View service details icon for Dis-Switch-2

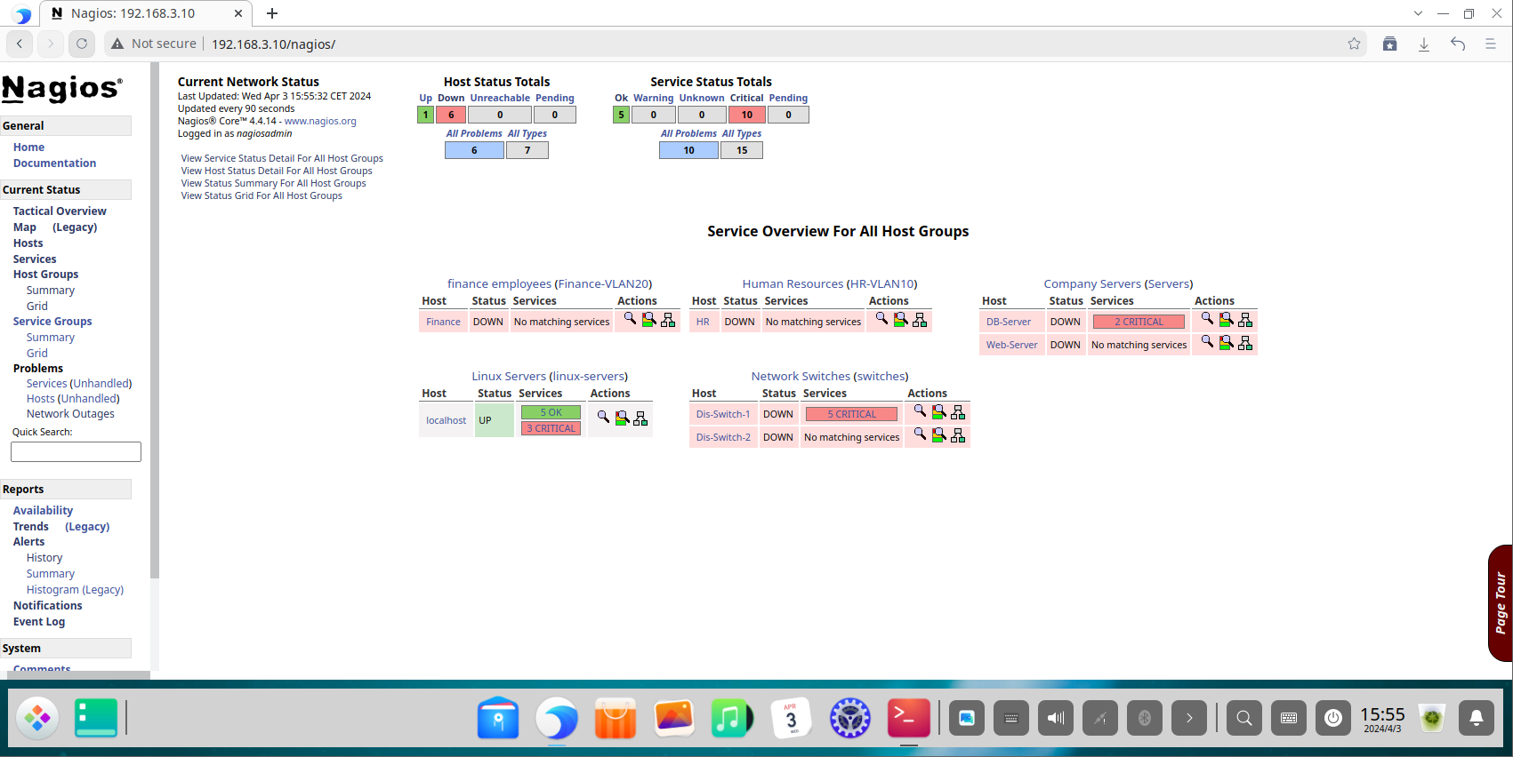click(939, 435)
